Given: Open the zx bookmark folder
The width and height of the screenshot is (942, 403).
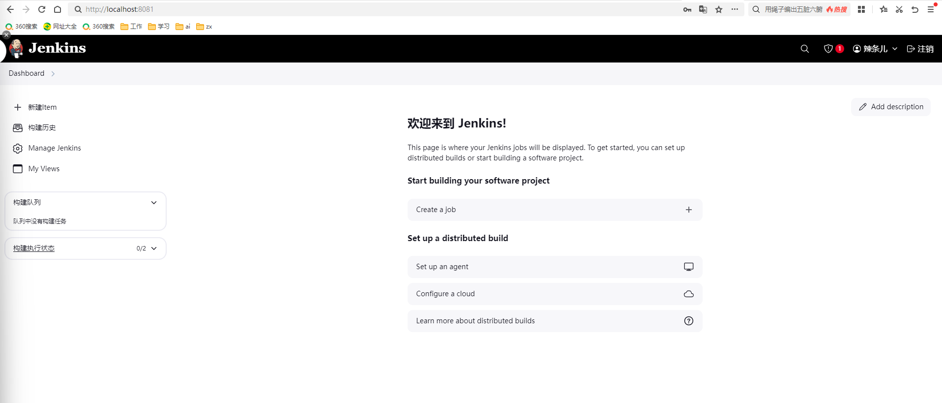Looking at the screenshot, I should pos(204,27).
